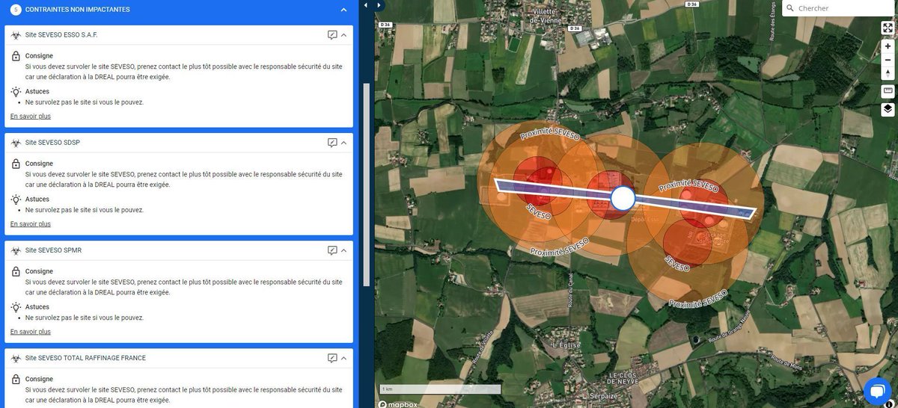The image size is (898, 408).
Task: Click the mapbox logo
Action: pos(397,404)
